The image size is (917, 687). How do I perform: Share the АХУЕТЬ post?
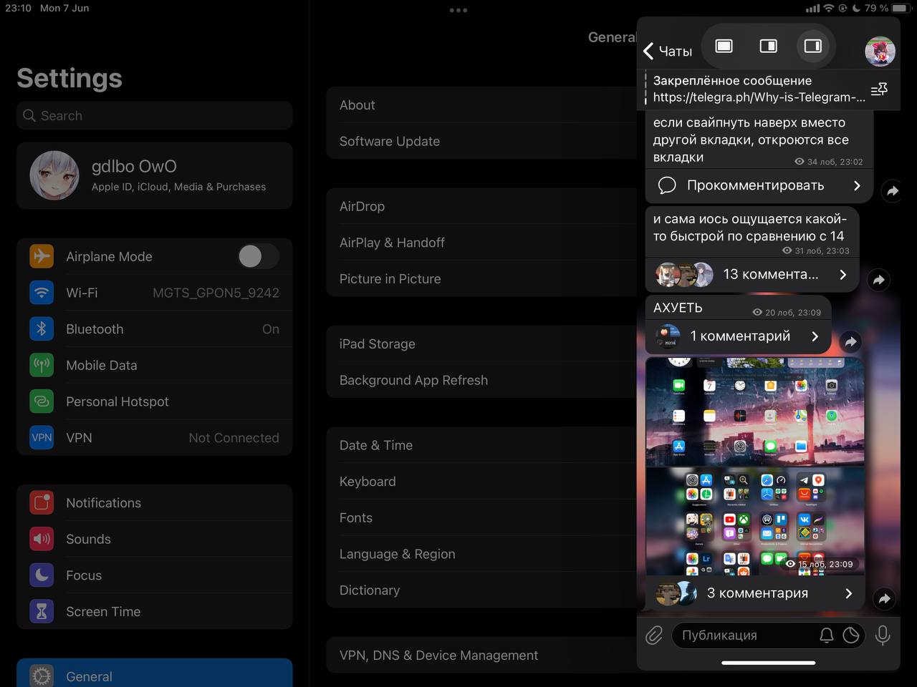(850, 342)
